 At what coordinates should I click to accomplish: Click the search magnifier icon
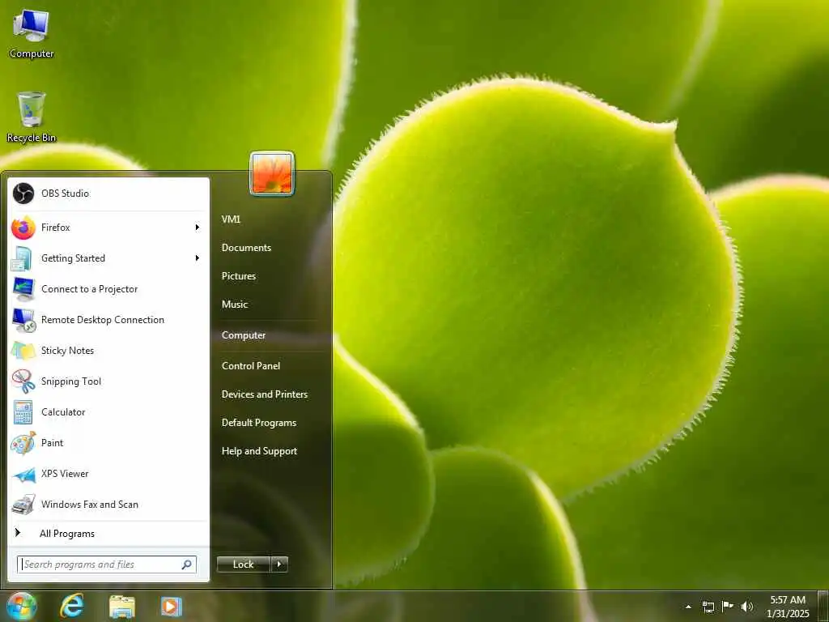187,564
